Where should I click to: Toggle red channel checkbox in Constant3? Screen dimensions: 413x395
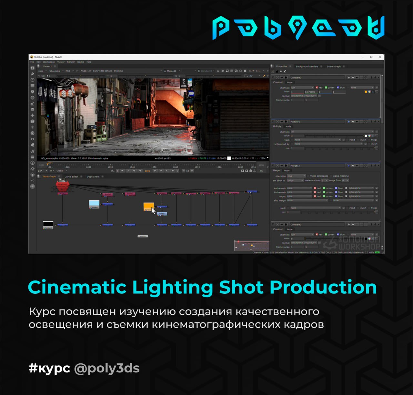point(317,87)
